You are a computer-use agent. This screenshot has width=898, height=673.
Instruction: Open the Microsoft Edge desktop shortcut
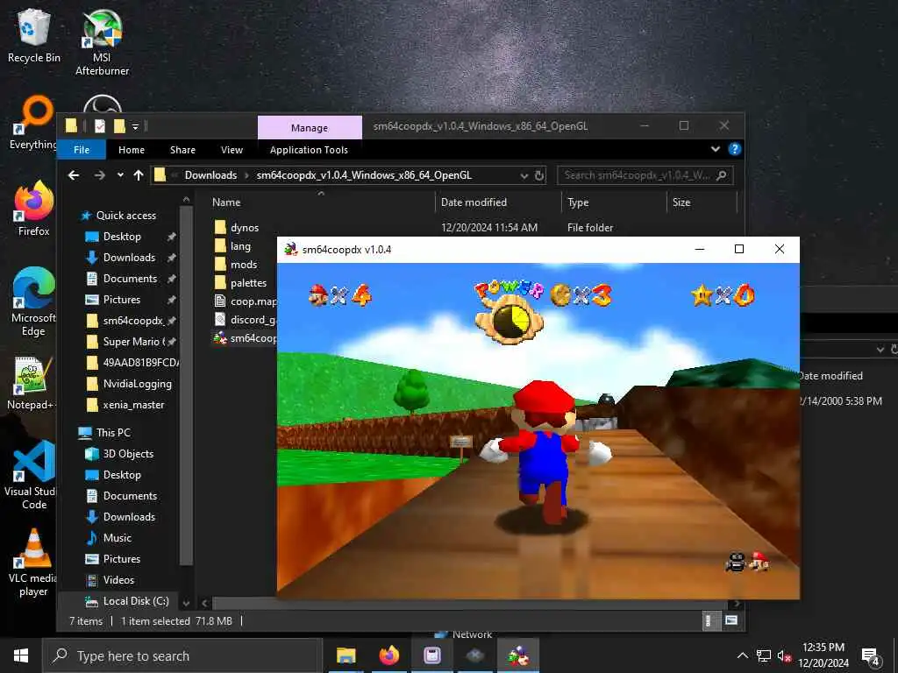click(34, 301)
